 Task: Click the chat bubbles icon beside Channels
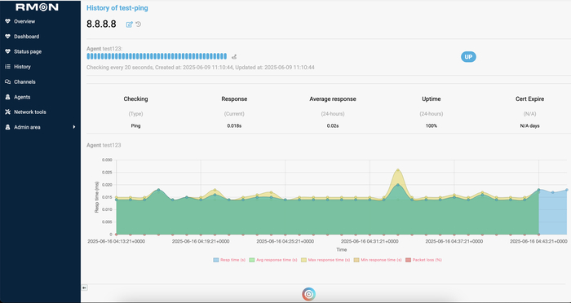(7, 81)
